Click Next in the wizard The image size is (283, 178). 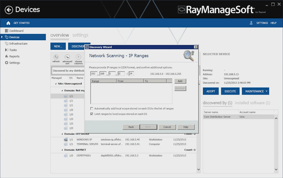click(148, 127)
